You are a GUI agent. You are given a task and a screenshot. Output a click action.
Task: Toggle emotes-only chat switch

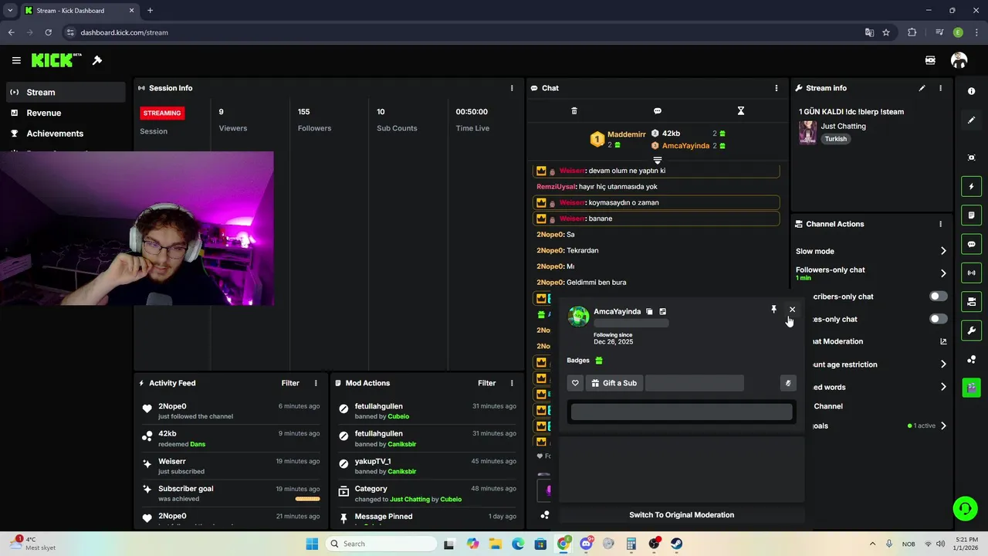coord(938,319)
